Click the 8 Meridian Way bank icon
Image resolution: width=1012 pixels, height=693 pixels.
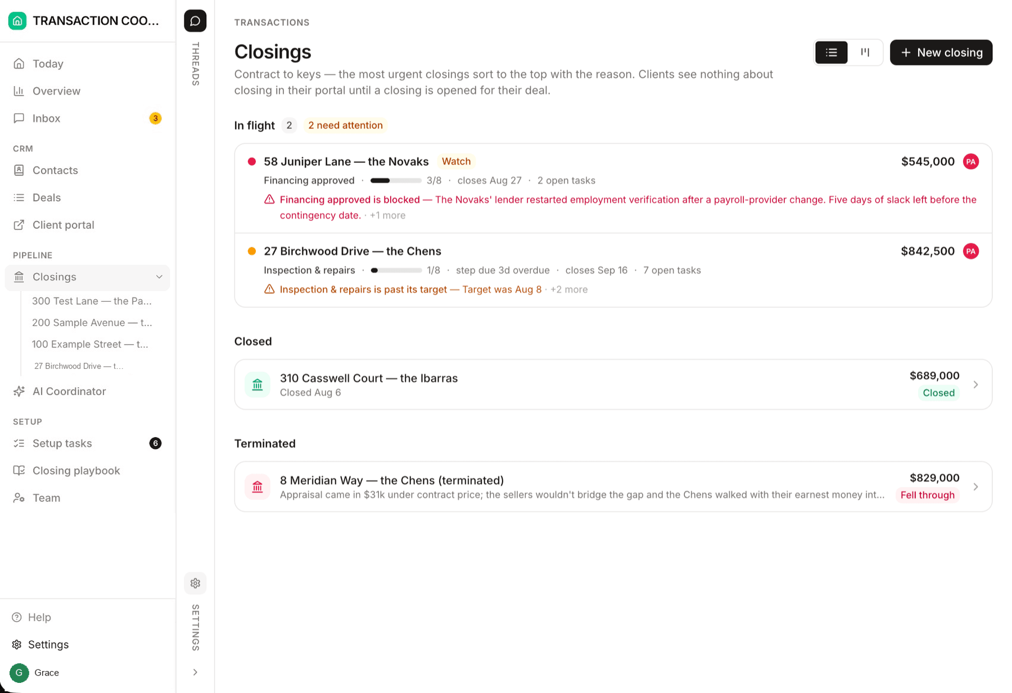tap(257, 487)
